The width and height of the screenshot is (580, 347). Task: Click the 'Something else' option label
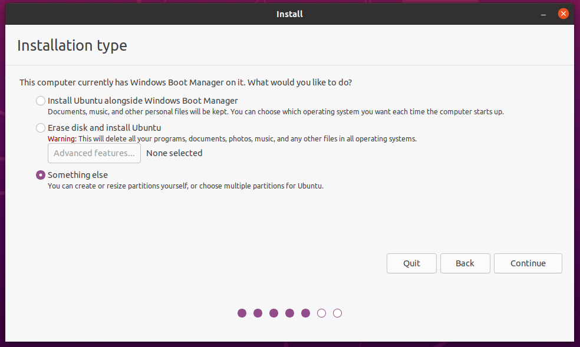tap(78, 175)
